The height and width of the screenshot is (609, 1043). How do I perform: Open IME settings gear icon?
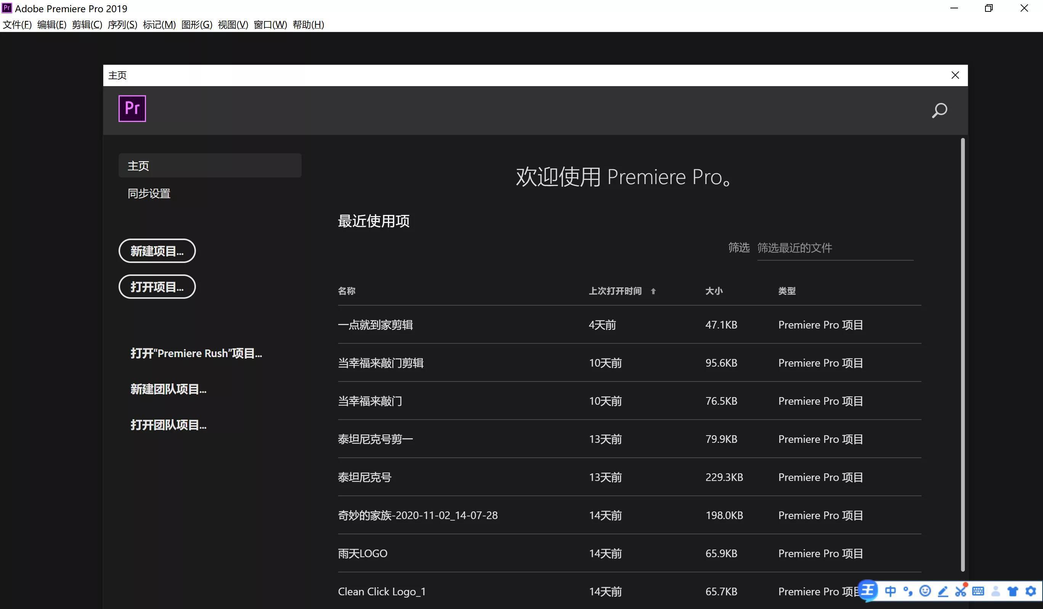tap(1030, 591)
